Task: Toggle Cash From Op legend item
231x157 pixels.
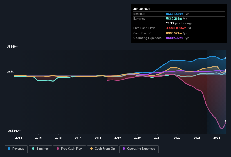Action: [102, 149]
